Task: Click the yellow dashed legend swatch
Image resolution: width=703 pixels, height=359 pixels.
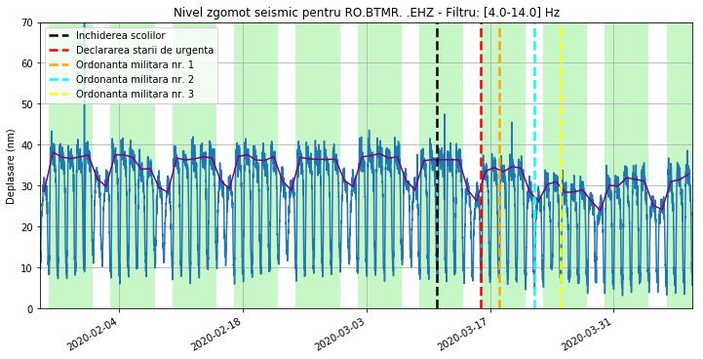Action: (59, 95)
